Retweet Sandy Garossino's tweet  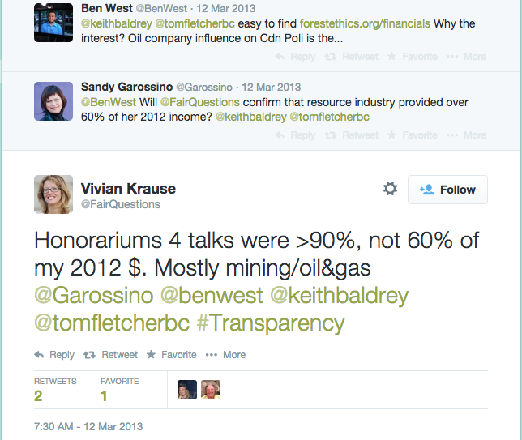(x=352, y=135)
